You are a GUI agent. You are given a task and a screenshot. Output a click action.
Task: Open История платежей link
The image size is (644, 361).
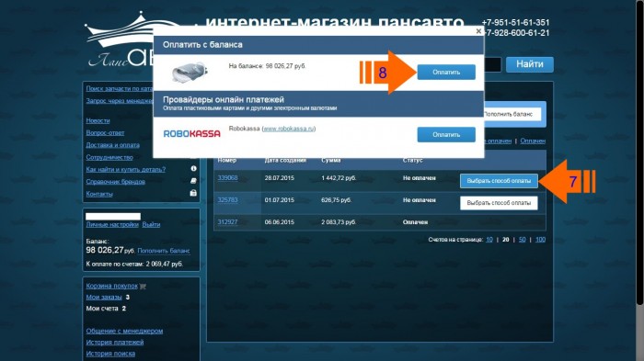(115, 342)
